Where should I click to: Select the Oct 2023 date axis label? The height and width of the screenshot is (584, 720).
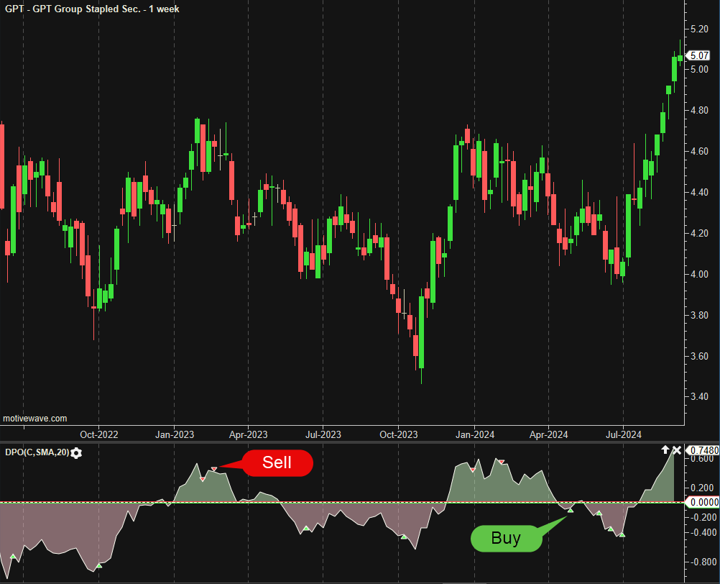point(398,434)
